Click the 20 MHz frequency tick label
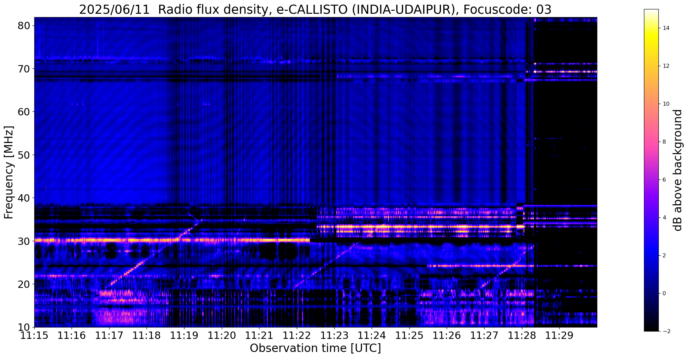 pyautogui.click(x=24, y=284)
